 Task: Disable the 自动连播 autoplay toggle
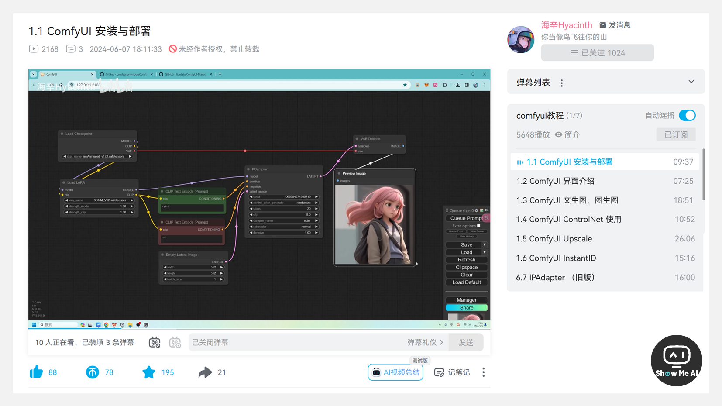click(687, 115)
